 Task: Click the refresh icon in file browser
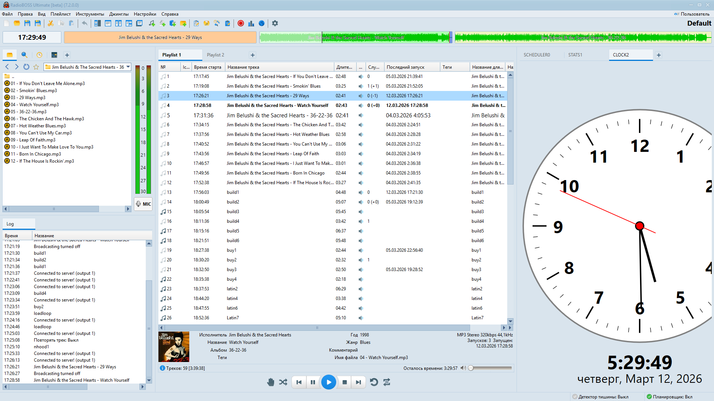[26, 67]
